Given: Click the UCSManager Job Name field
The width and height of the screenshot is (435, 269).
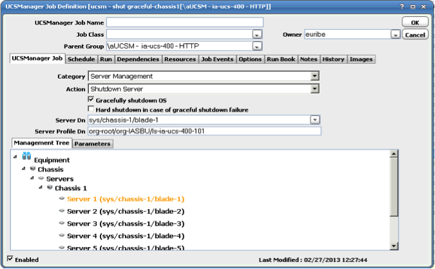Looking at the screenshot, I should [x=184, y=22].
